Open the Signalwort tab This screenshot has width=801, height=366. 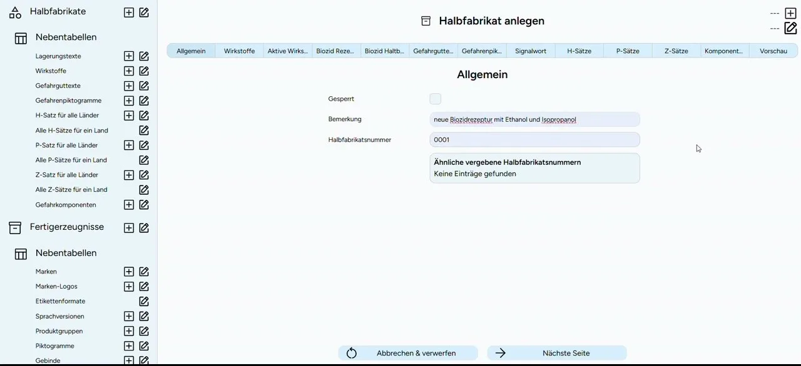pyautogui.click(x=531, y=51)
